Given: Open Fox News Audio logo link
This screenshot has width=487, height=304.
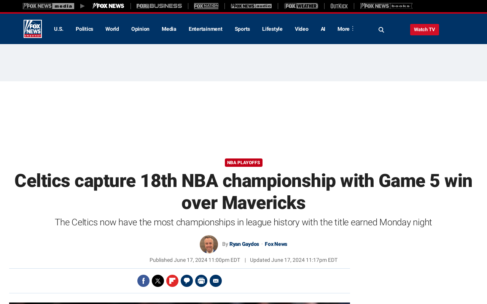Looking at the screenshot, I should tap(251, 6).
